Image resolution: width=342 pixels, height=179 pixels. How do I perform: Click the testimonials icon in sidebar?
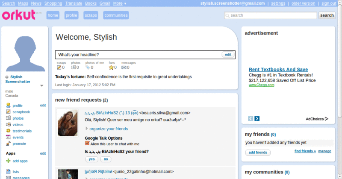click(8, 131)
